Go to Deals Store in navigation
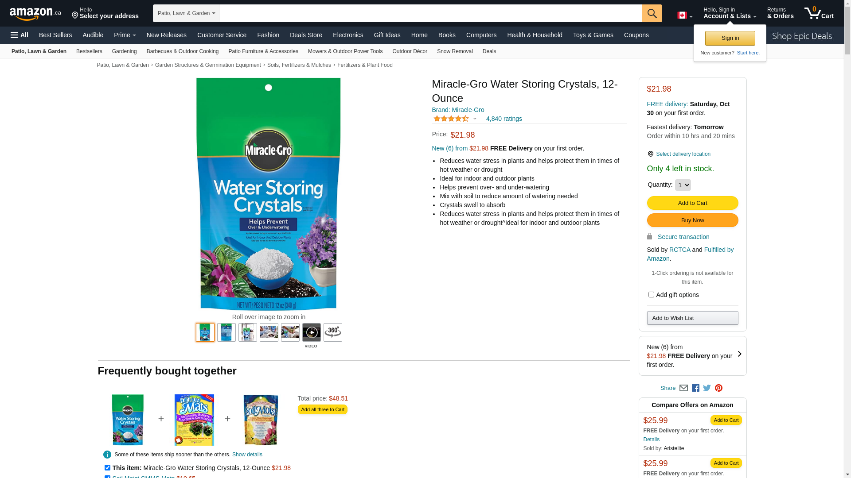Image resolution: width=851 pixels, height=478 pixels. click(x=306, y=35)
